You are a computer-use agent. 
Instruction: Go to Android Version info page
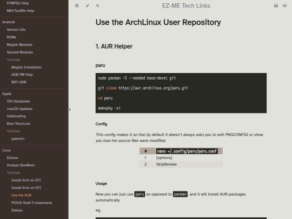16,30
